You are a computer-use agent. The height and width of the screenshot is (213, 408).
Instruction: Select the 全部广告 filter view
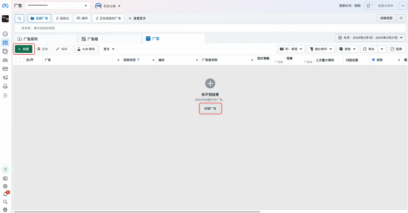(x=40, y=18)
